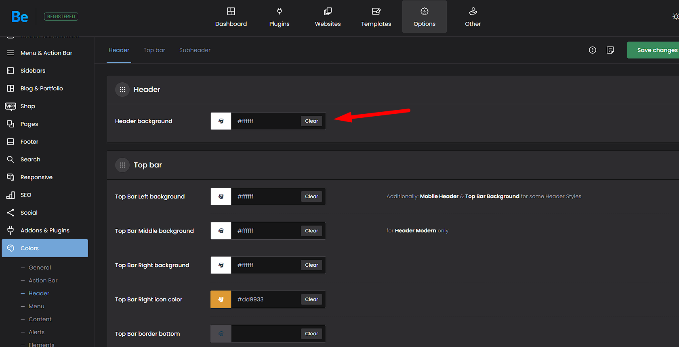This screenshot has width=679, height=347.
Task: Go to Plugins in top navigation
Action: (x=280, y=17)
